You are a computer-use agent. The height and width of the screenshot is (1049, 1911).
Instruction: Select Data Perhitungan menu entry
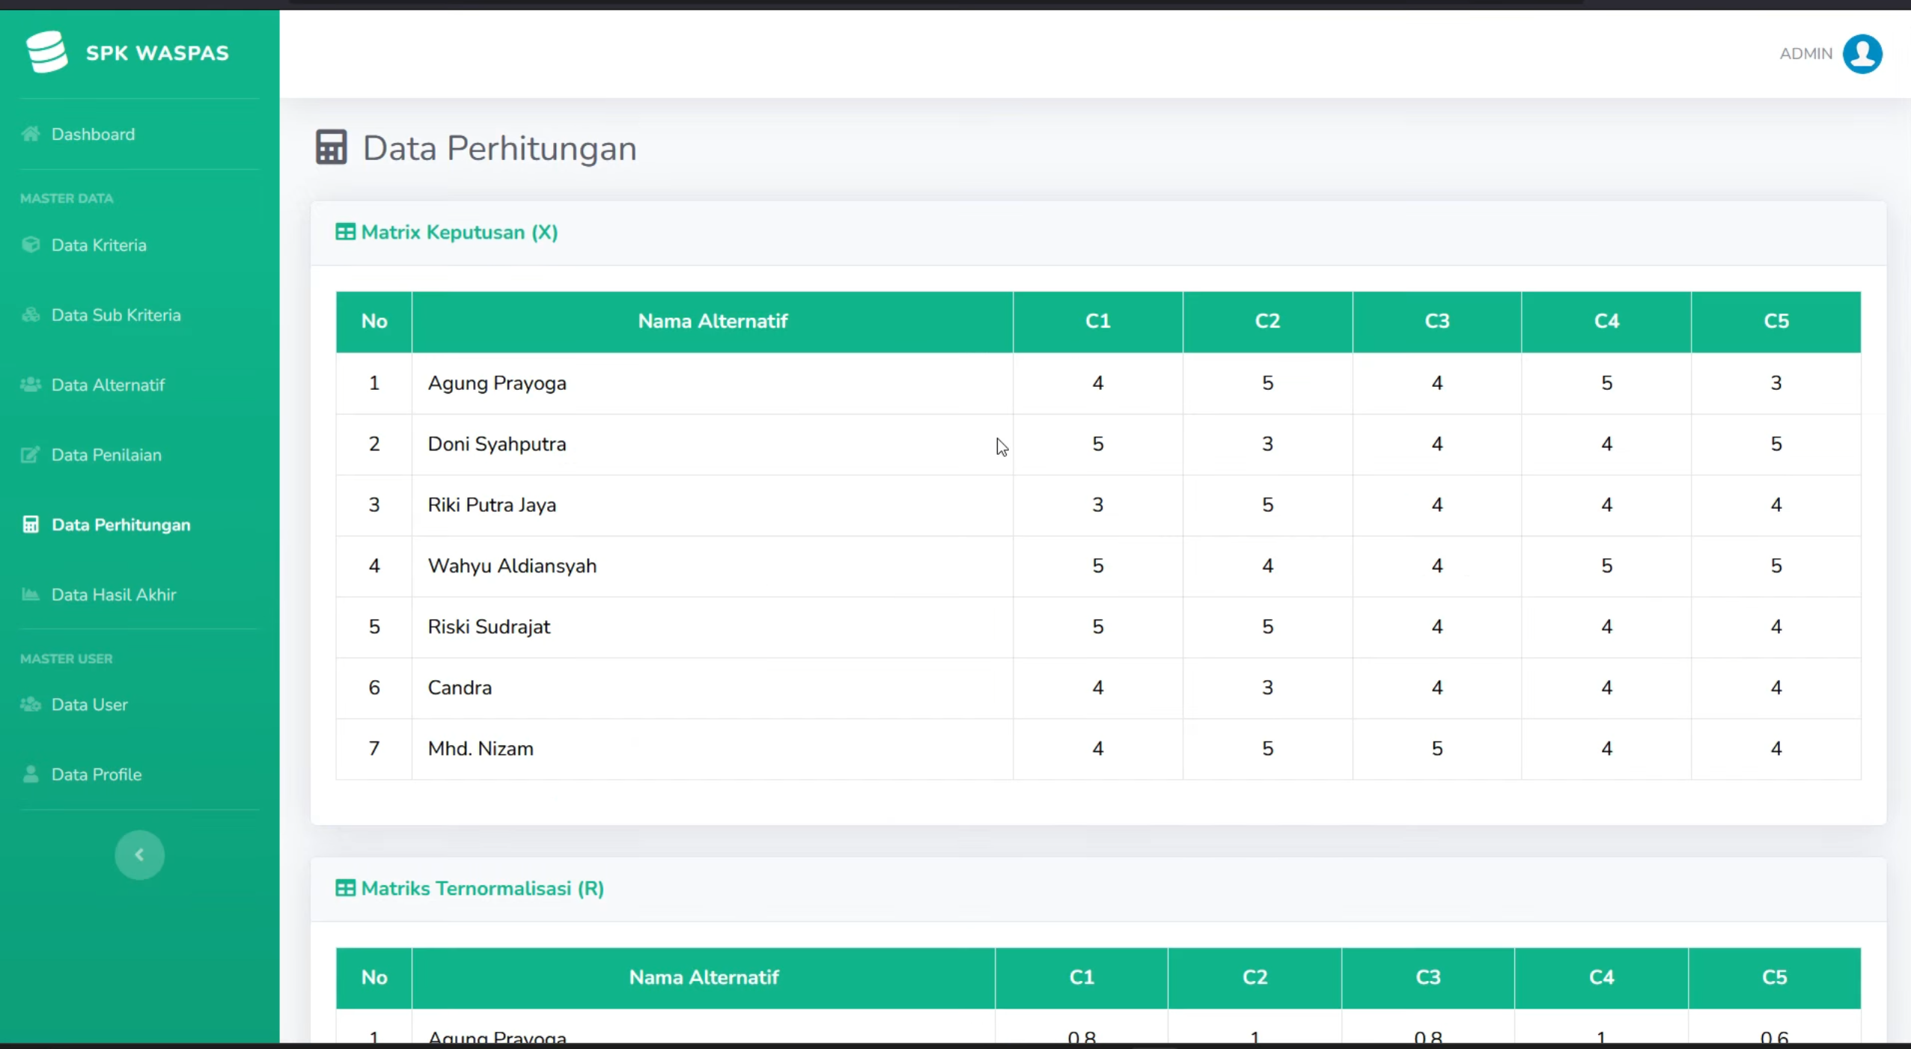[121, 524]
